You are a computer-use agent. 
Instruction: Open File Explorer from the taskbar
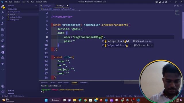(75, 100)
